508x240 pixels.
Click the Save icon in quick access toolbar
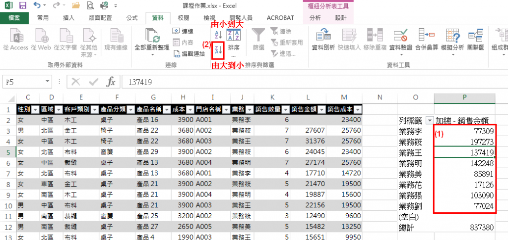click(x=23, y=5)
